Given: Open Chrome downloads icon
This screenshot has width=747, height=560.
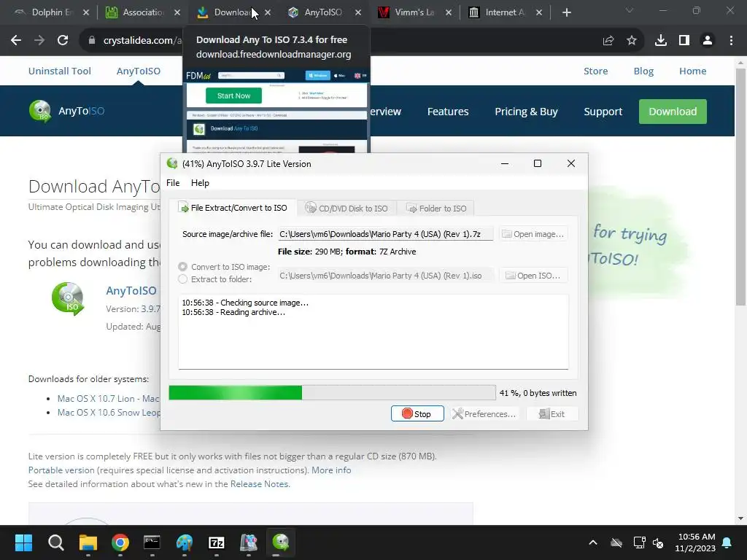Looking at the screenshot, I should pyautogui.click(x=661, y=41).
